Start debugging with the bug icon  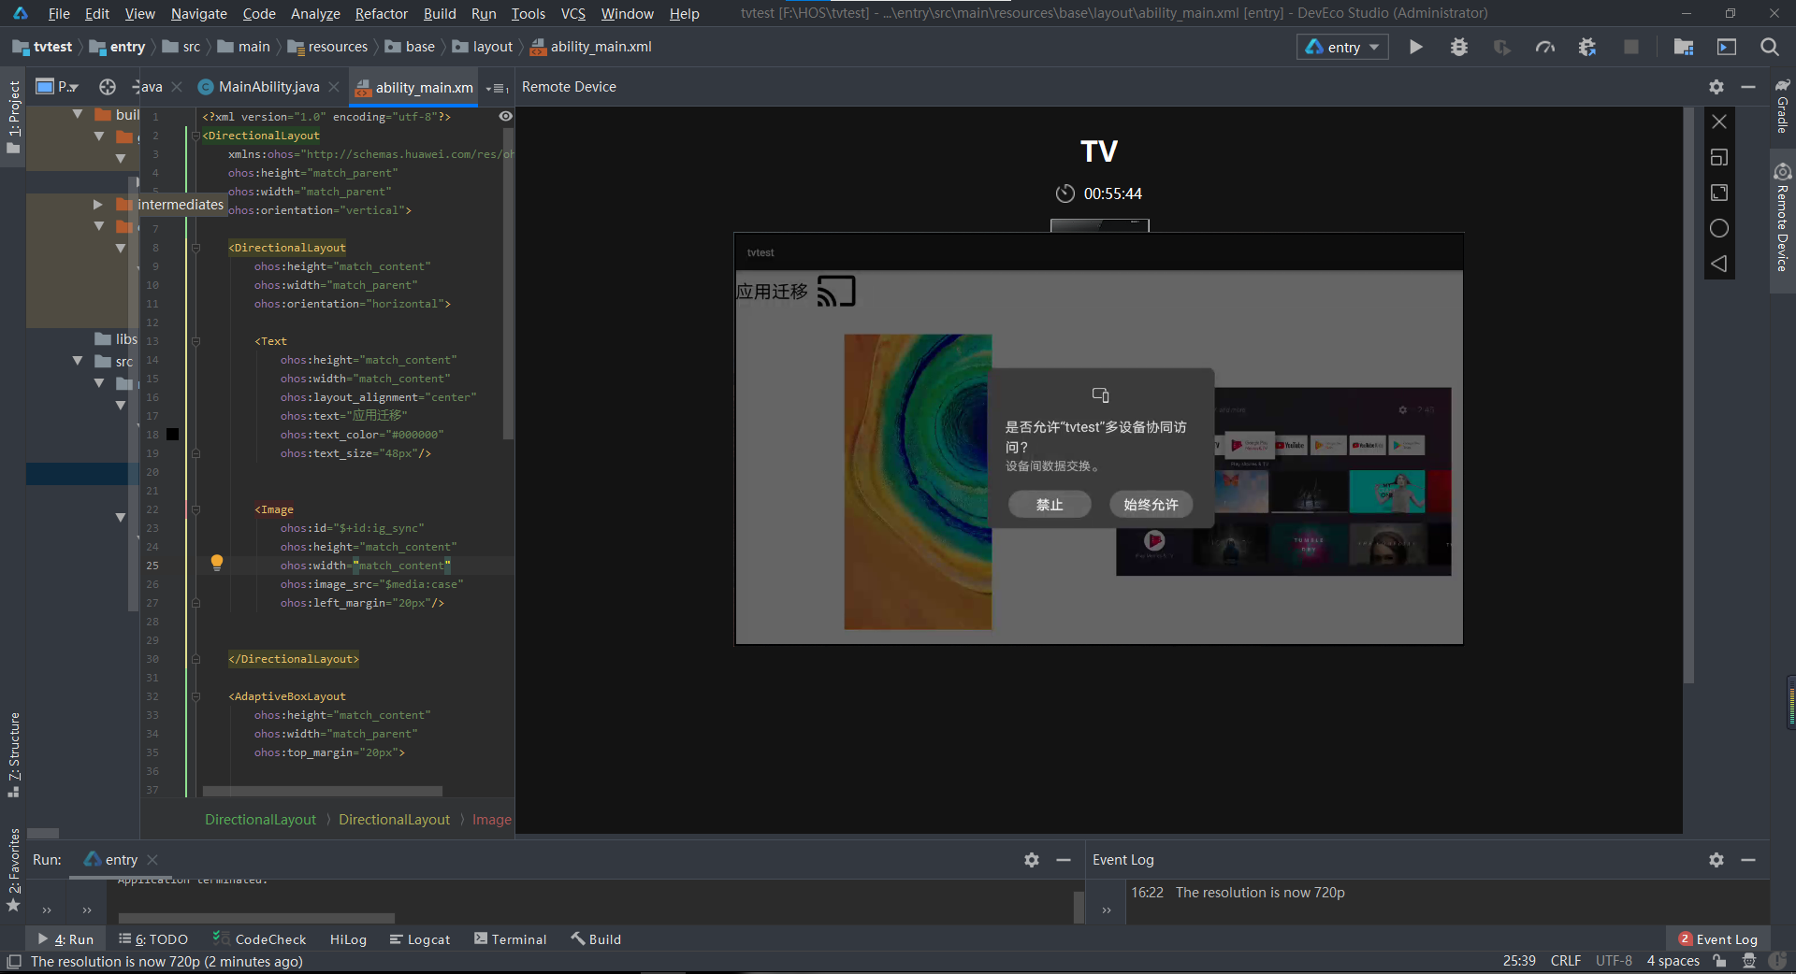coord(1459,47)
